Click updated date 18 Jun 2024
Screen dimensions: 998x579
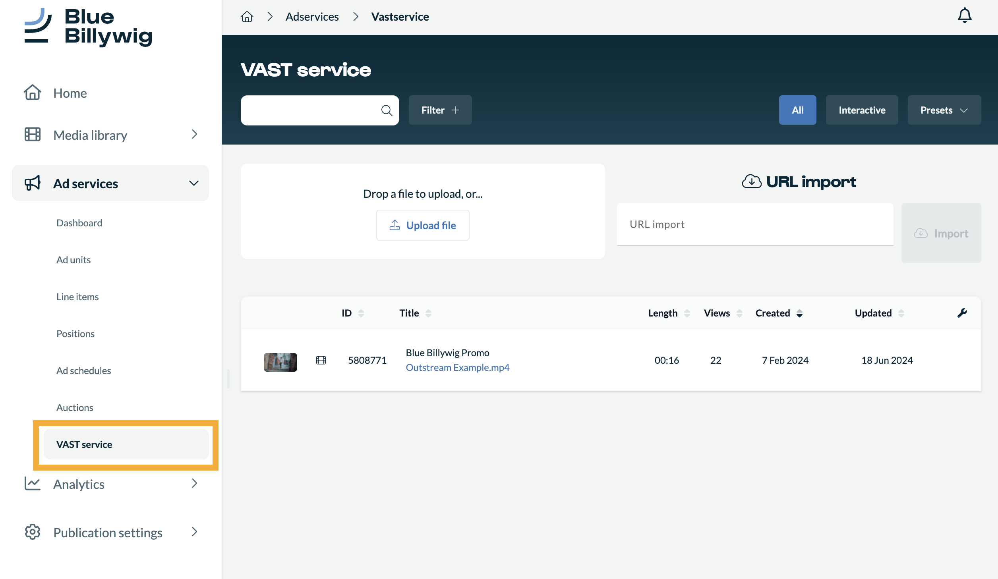click(887, 360)
